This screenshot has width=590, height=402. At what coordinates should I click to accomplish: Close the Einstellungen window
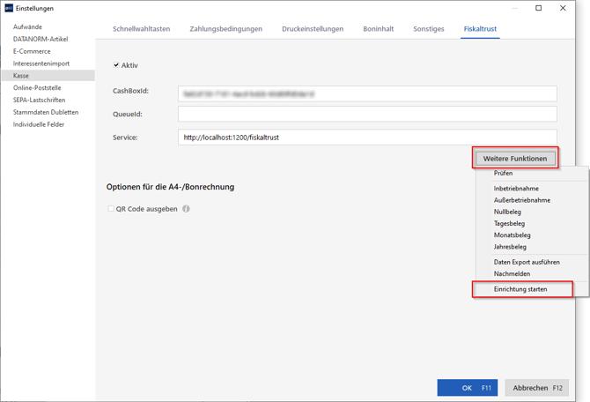coord(563,8)
